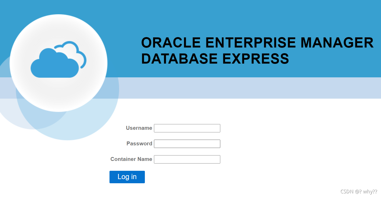Screen dimensions: 381x197
Task: Click the Log in button
Action: point(127,177)
